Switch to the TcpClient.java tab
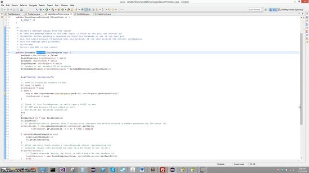This screenshot has height=173, width=309. click(x=13, y=14)
